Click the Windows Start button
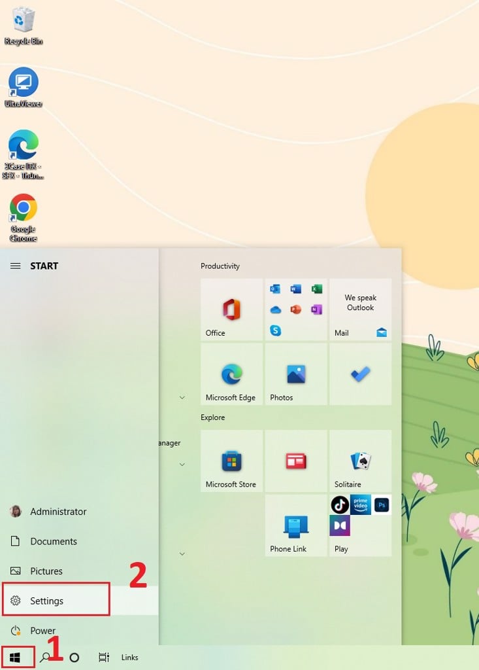This screenshot has height=670, width=479. (x=15, y=657)
